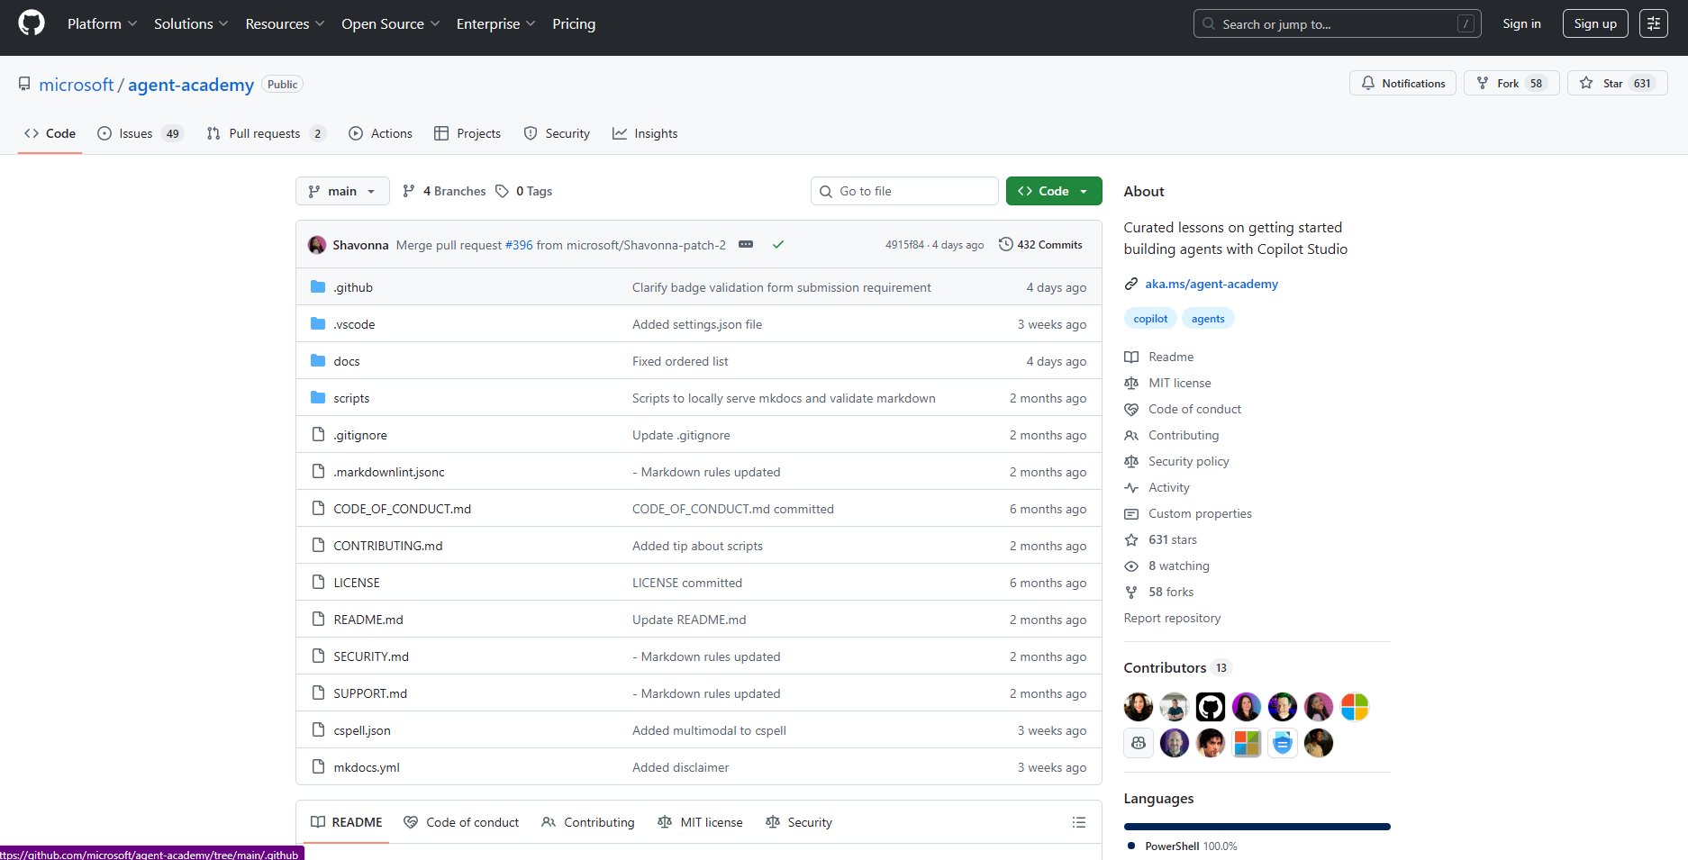Expand the Open Source menu

(x=390, y=23)
